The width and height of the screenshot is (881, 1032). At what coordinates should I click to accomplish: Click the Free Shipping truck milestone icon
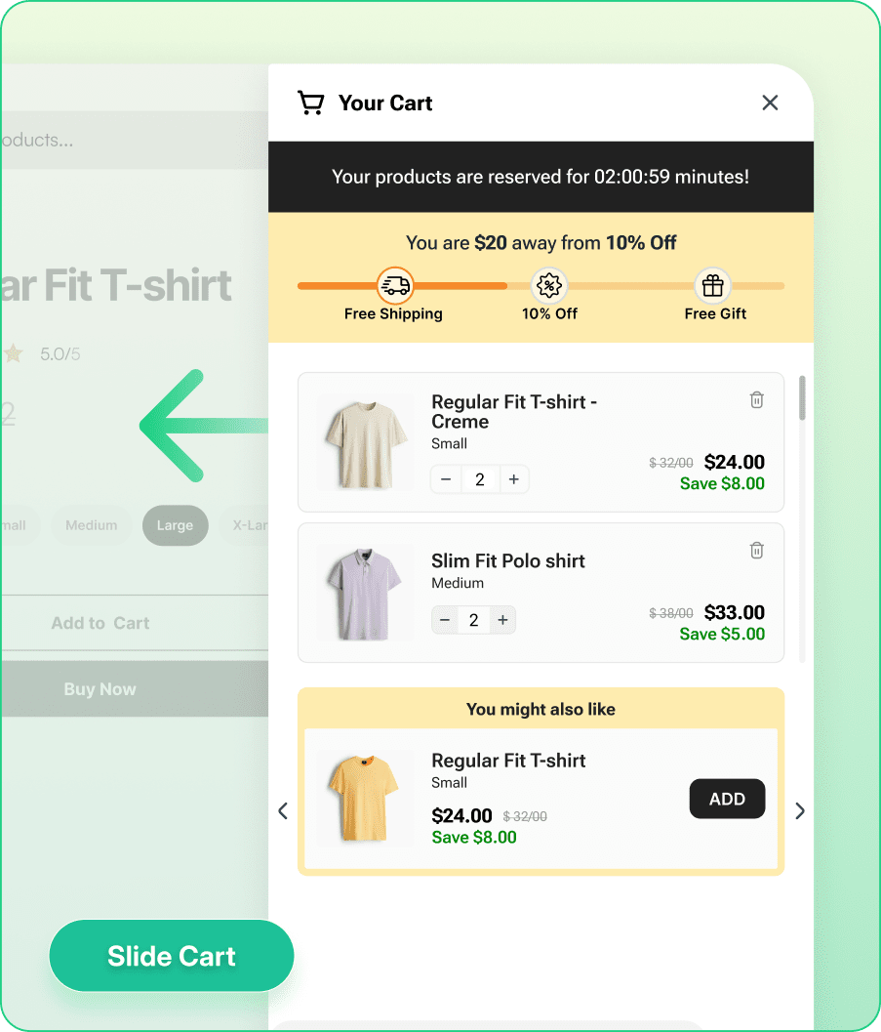(x=395, y=286)
